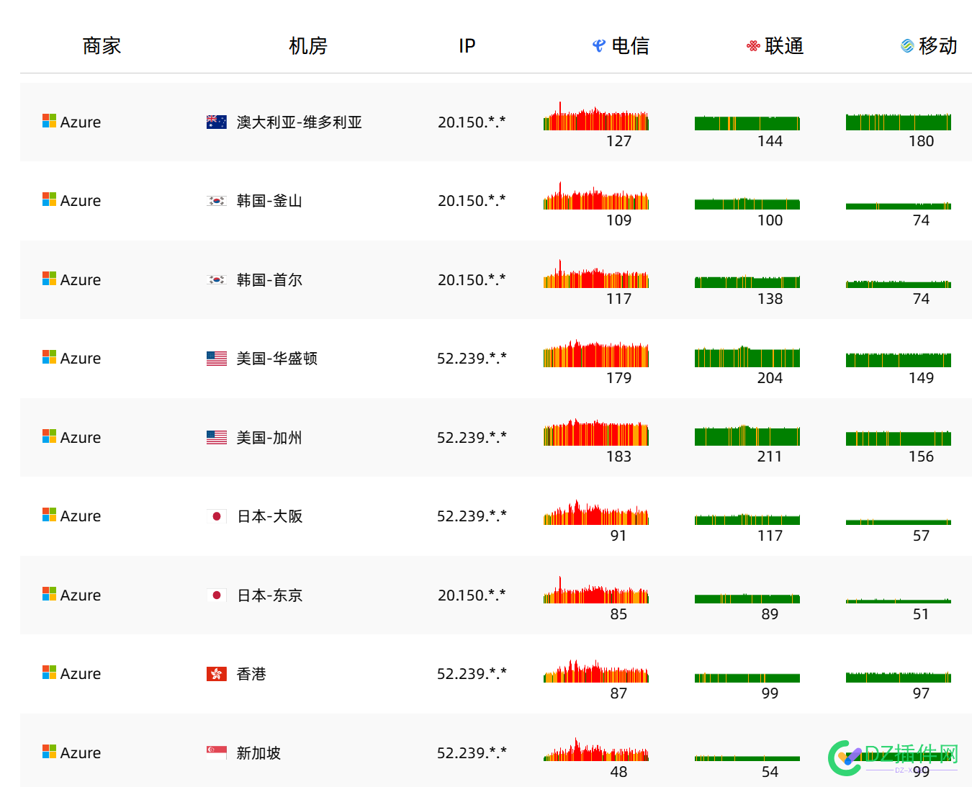Click the 联通 latency chart for 日本-东京
This screenshot has width=972, height=787.
click(747, 598)
